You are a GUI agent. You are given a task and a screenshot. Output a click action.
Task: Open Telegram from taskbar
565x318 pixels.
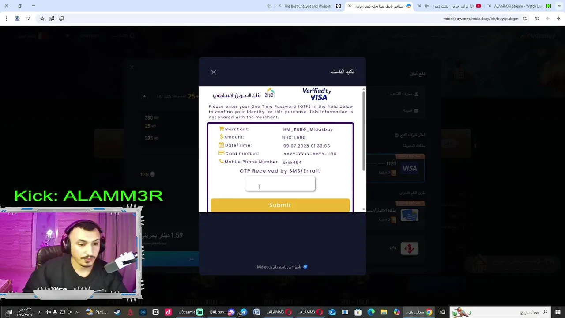click(x=244, y=312)
